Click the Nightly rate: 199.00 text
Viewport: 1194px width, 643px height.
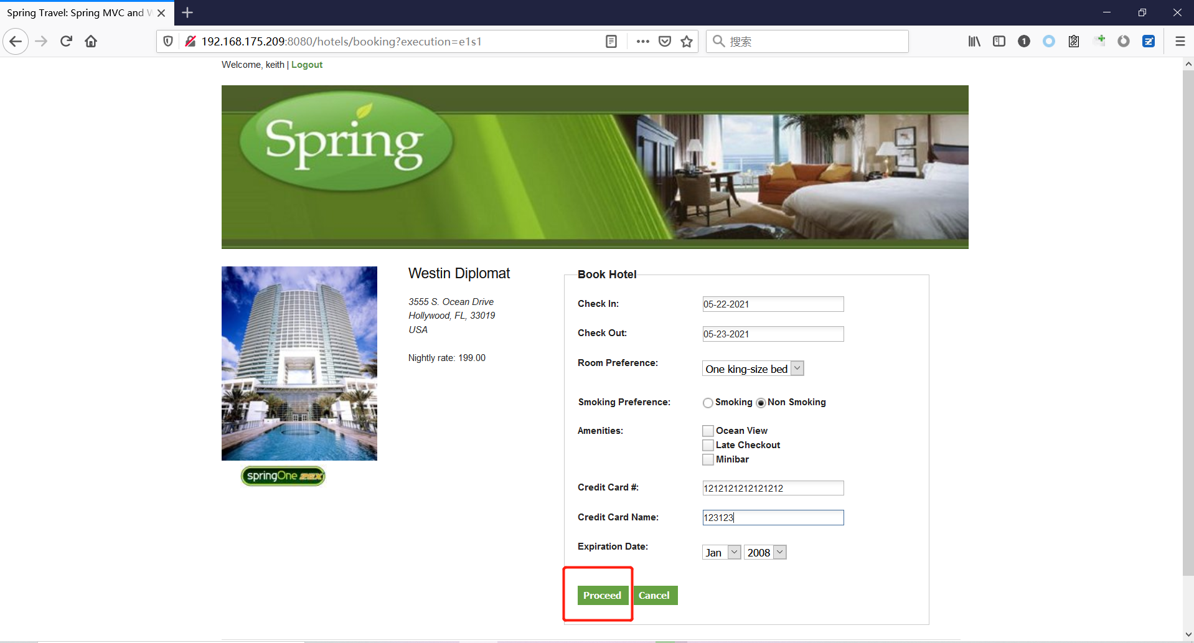tap(447, 358)
